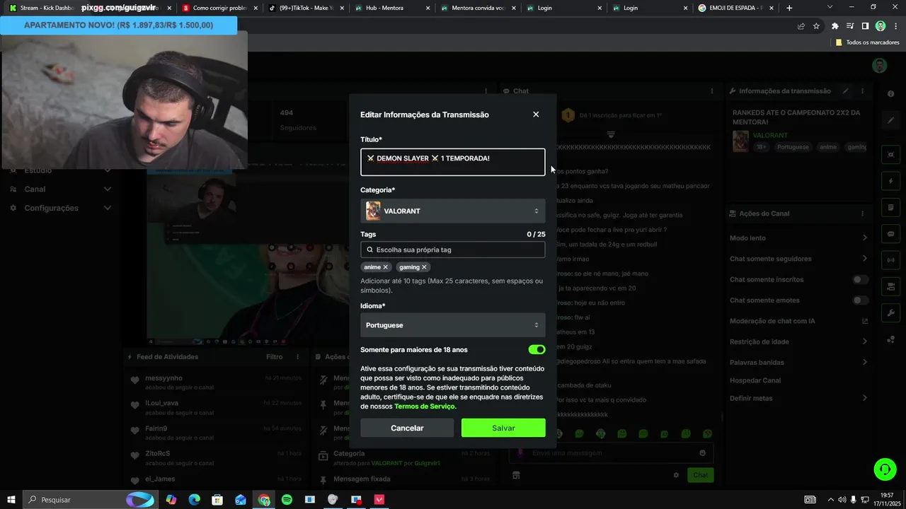This screenshot has height=509, width=906.
Task: Open a new browser tab
Action: 789,8
